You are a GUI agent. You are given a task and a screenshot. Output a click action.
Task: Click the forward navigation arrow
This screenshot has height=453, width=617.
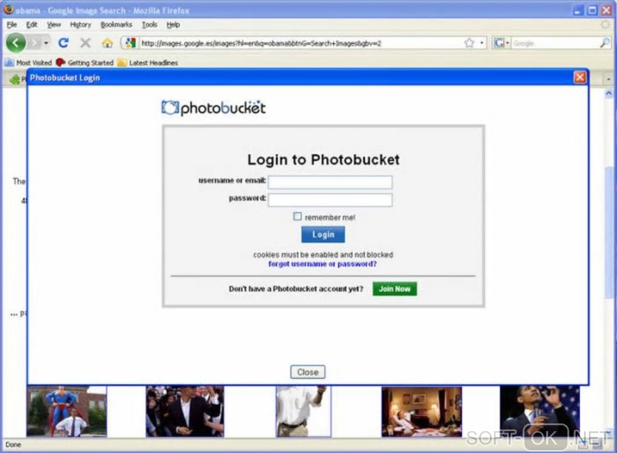point(34,42)
